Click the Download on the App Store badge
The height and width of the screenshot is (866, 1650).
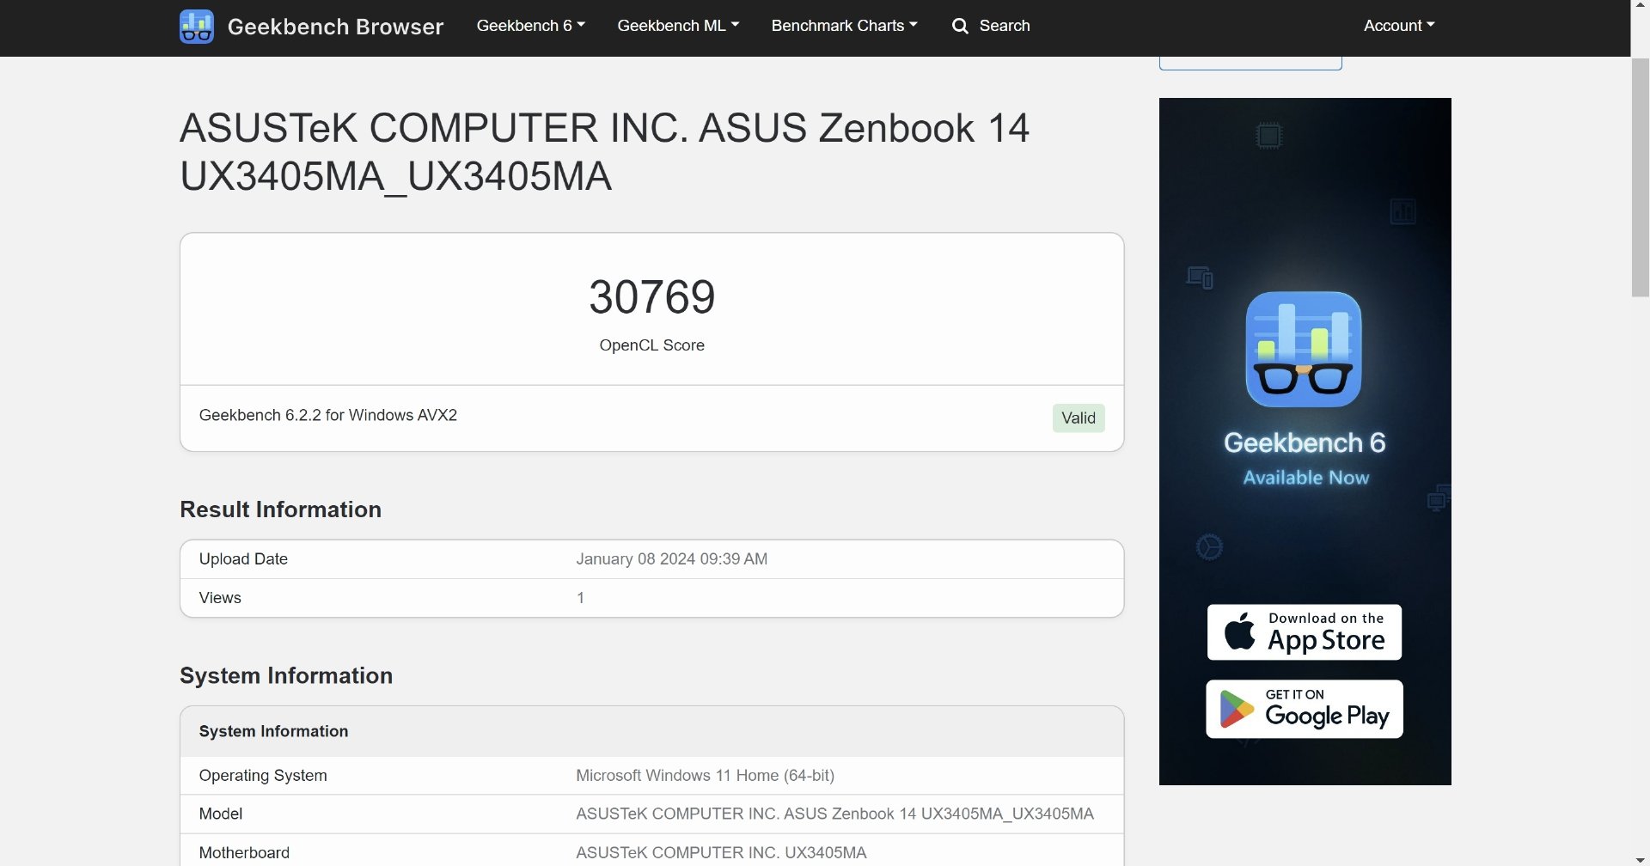(x=1304, y=632)
